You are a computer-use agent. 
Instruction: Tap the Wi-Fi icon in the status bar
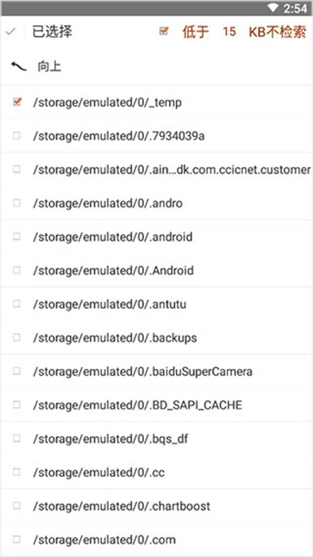(x=273, y=8)
